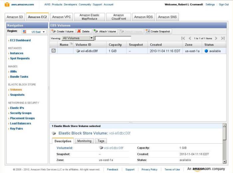Click the Support top menu link

pos(97,4)
